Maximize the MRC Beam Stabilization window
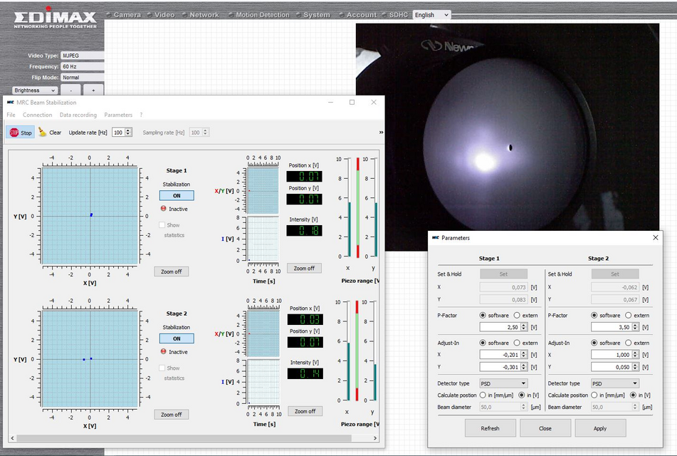The width and height of the screenshot is (677, 456). pyautogui.click(x=352, y=103)
